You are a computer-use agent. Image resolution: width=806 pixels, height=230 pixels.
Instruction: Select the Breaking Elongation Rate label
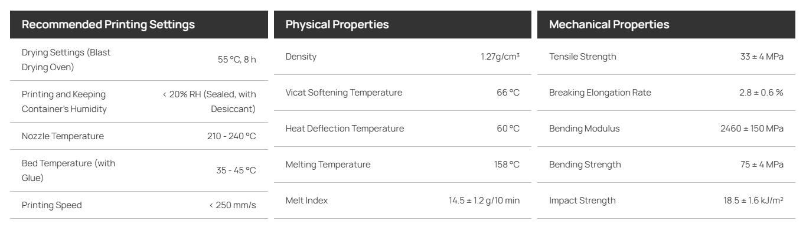click(x=600, y=93)
